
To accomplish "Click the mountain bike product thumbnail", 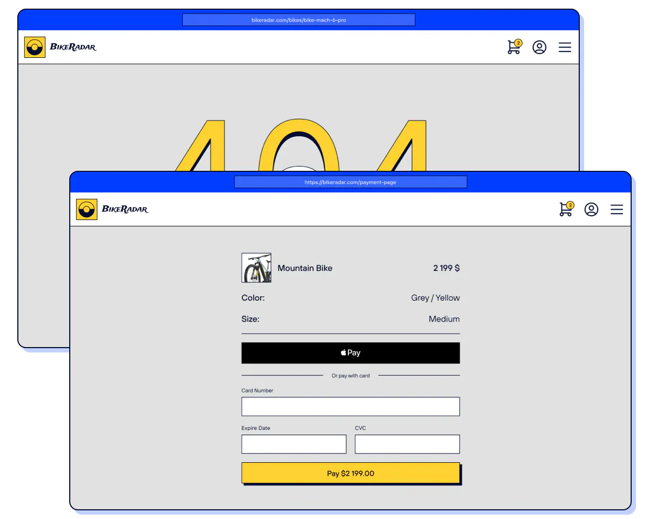I will click(x=256, y=268).
